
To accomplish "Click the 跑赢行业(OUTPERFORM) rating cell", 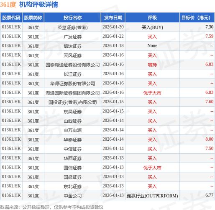I will [152, 196].
